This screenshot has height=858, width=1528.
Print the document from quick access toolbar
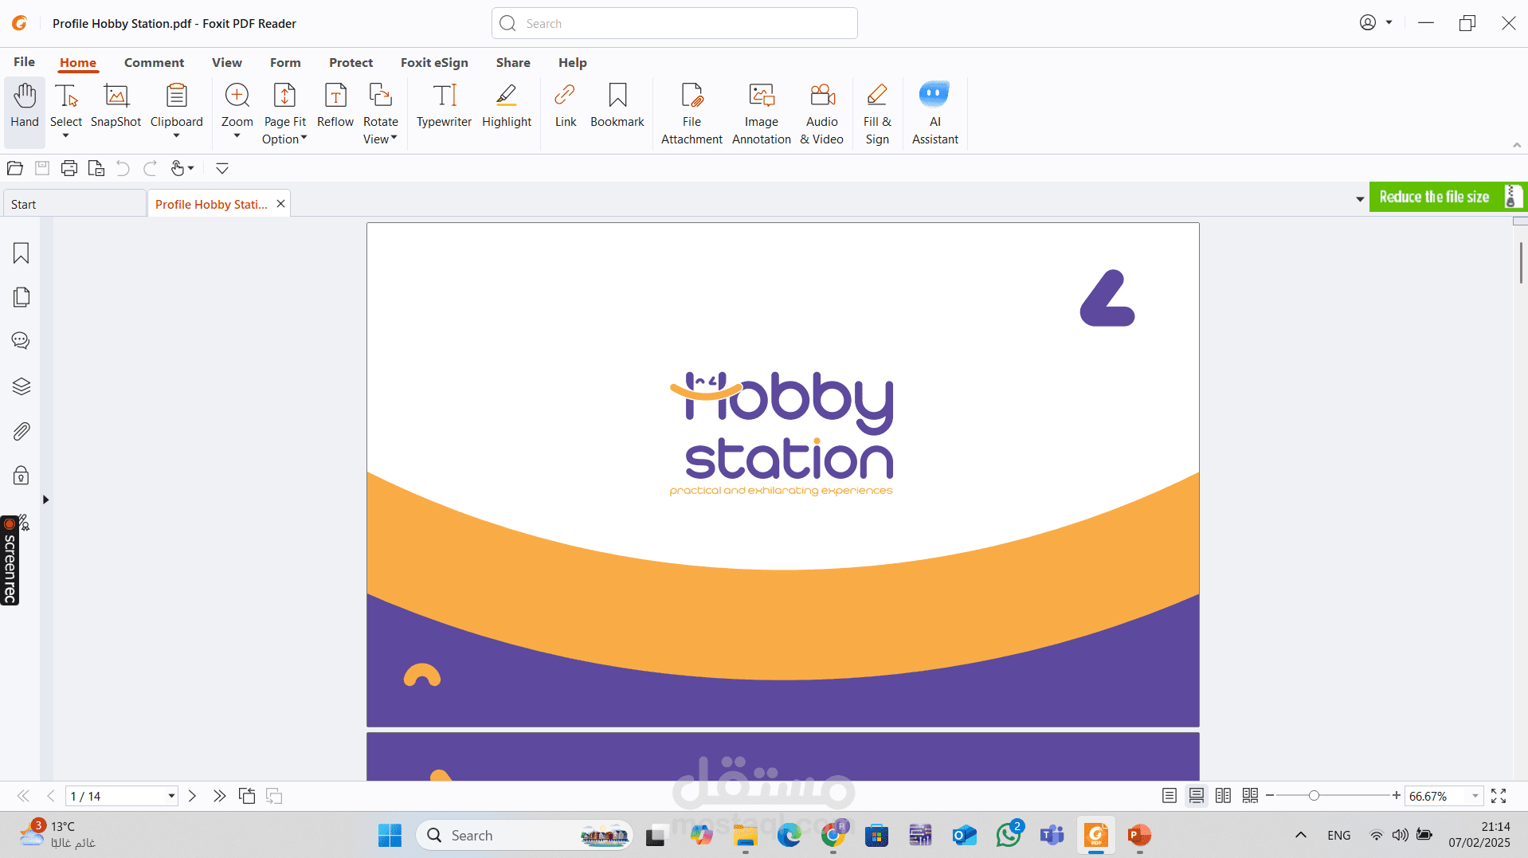point(69,168)
